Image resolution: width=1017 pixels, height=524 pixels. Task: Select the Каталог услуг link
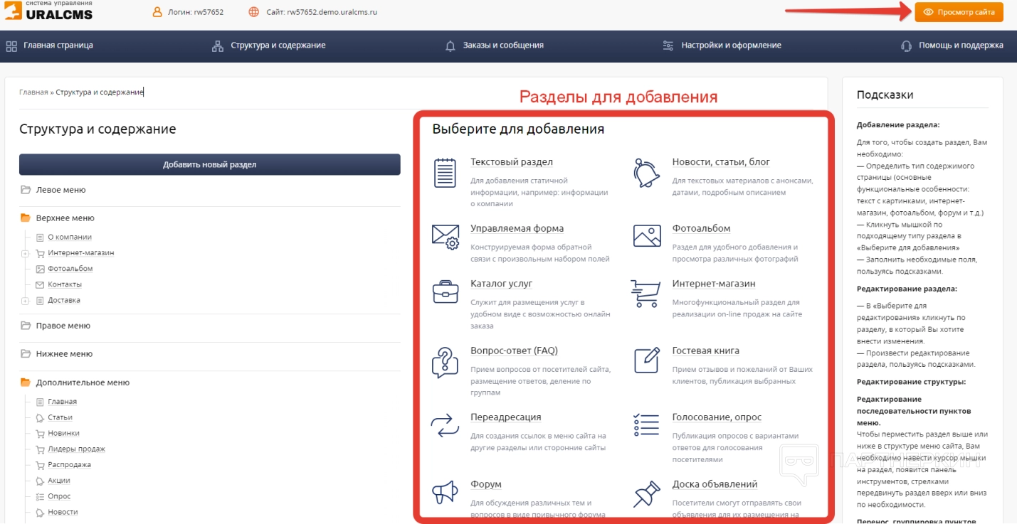point(502,284)
